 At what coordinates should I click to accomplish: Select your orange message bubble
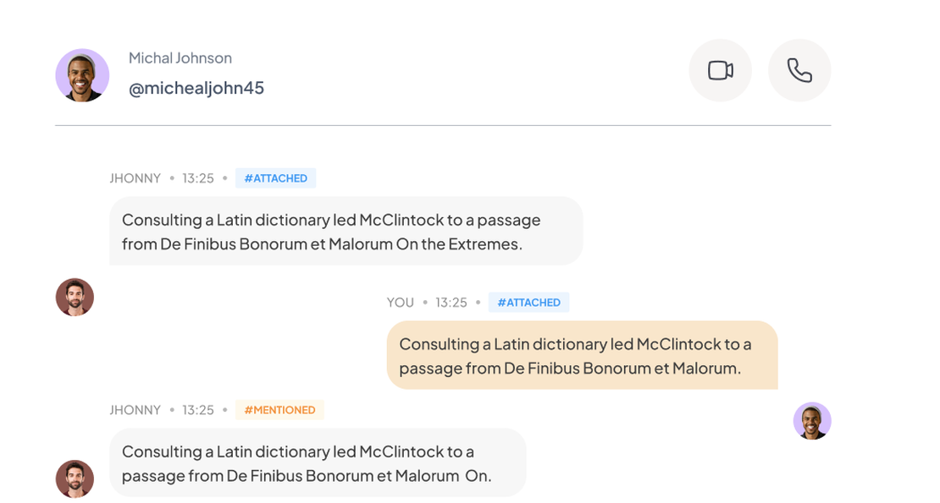(582, 356)
